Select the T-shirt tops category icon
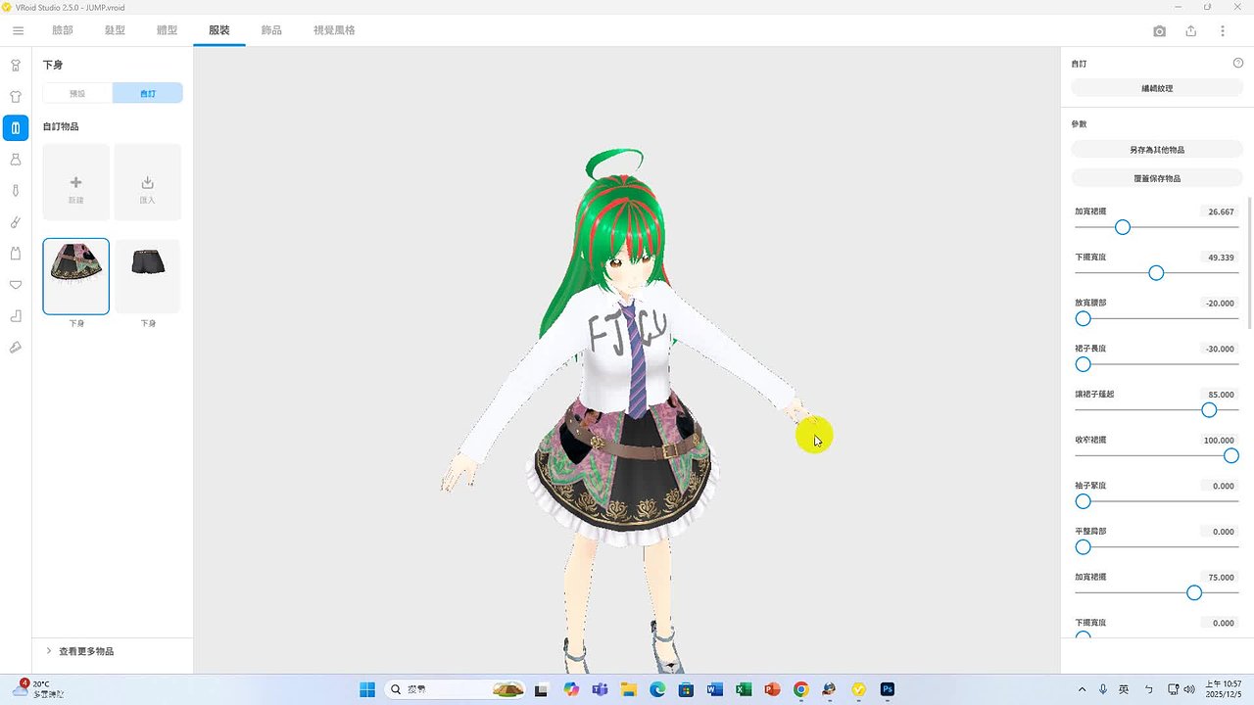Viewport: 1254px width, 705px height. [x=16, y=97]
